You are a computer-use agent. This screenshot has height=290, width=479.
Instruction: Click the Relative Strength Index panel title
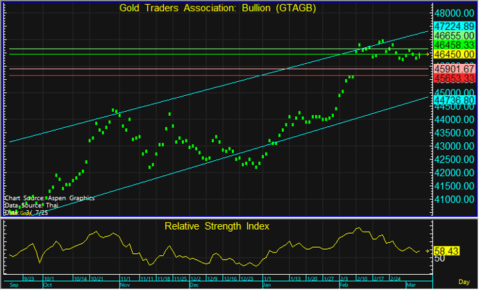point(217,226)
